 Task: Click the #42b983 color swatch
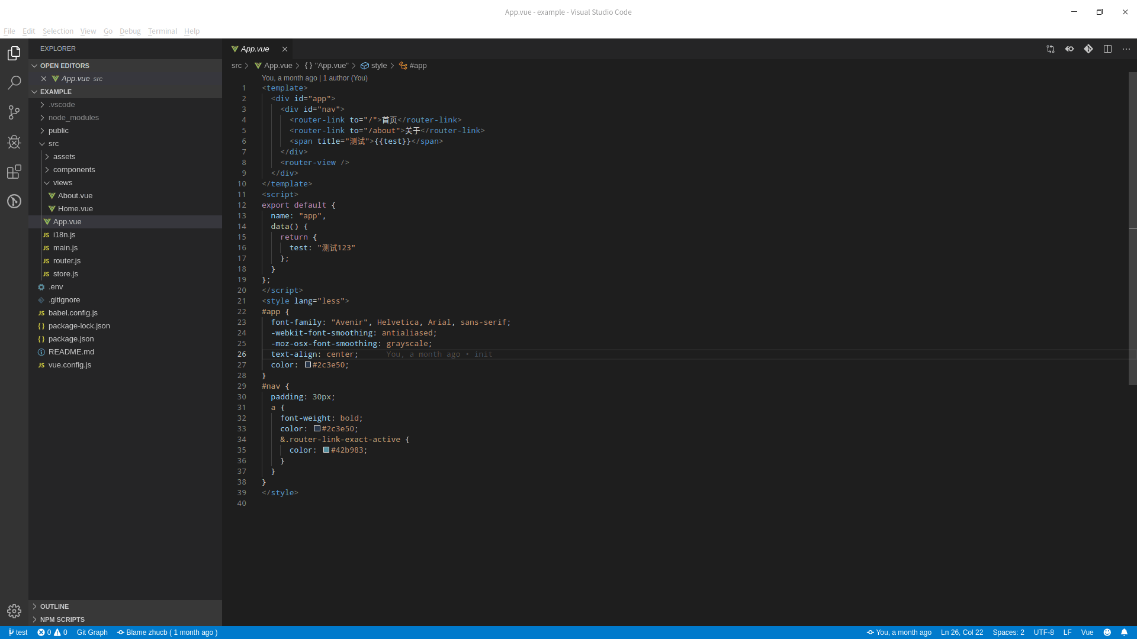326,450
